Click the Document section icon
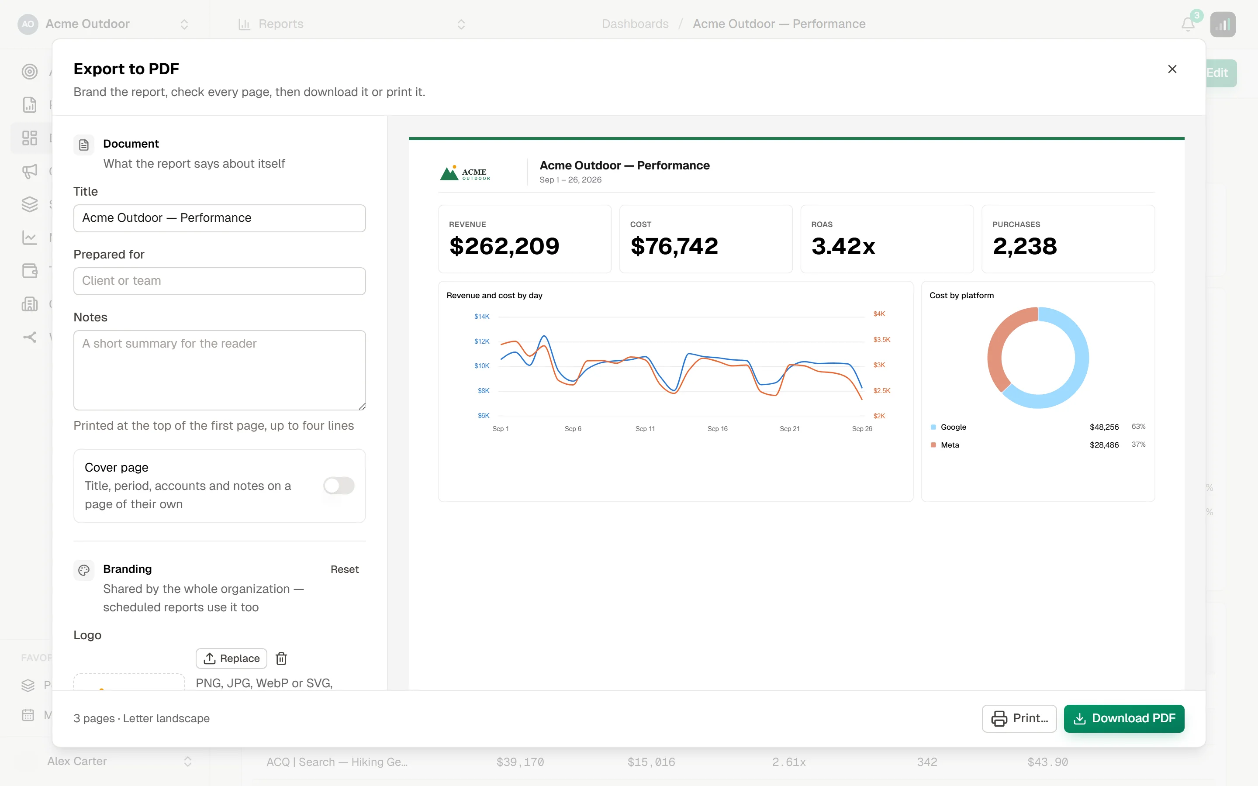This screenshot has height=786, width=1258. 84,145
